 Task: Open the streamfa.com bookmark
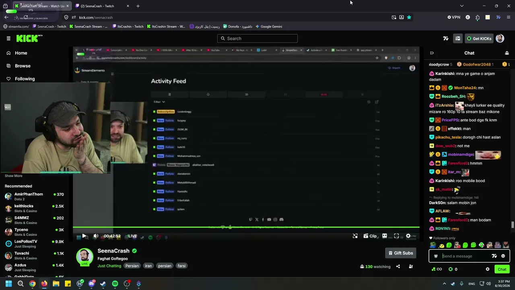tap(16, 27)
